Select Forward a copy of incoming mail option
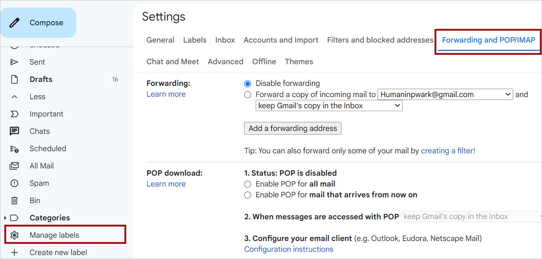Viewport: 542px width, 259px height. pos(248,95)
